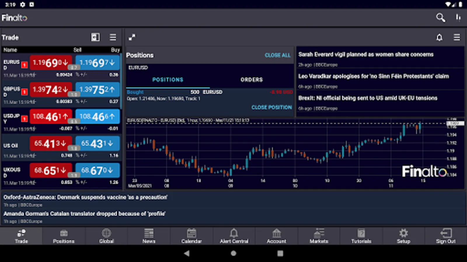This screenshot has height=262, width=467.
Task: Buy US Oil at 65.431
Action: pyautogui.click(x=97, y=144)
